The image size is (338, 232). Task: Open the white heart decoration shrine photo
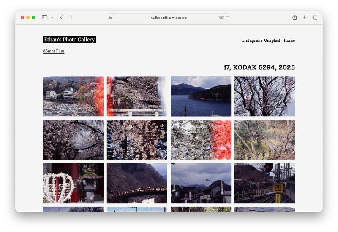[x=73, y=183]
